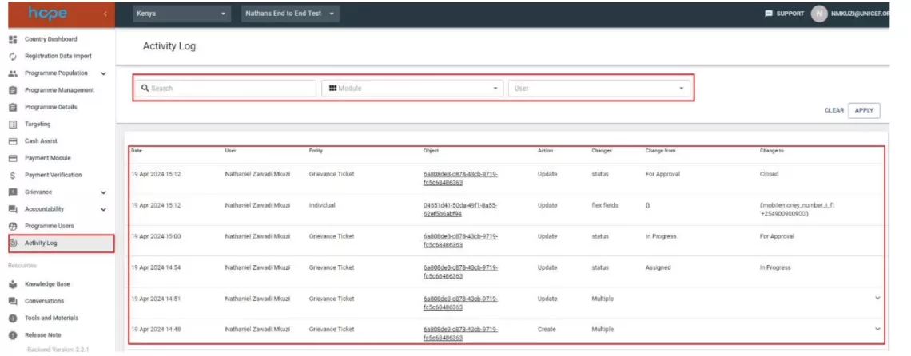Expand the Grievance submenu chevron

[103, 192]
